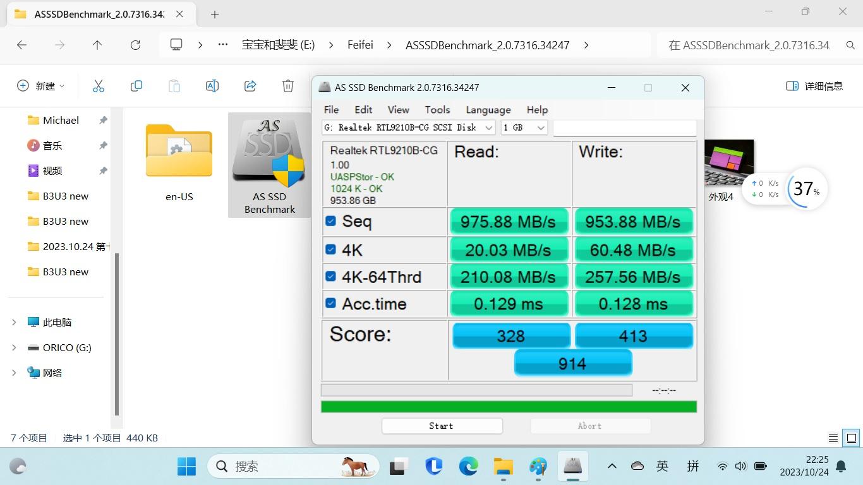
Task: Click the AS SSD taskbar icon
Action: [572, 467]
